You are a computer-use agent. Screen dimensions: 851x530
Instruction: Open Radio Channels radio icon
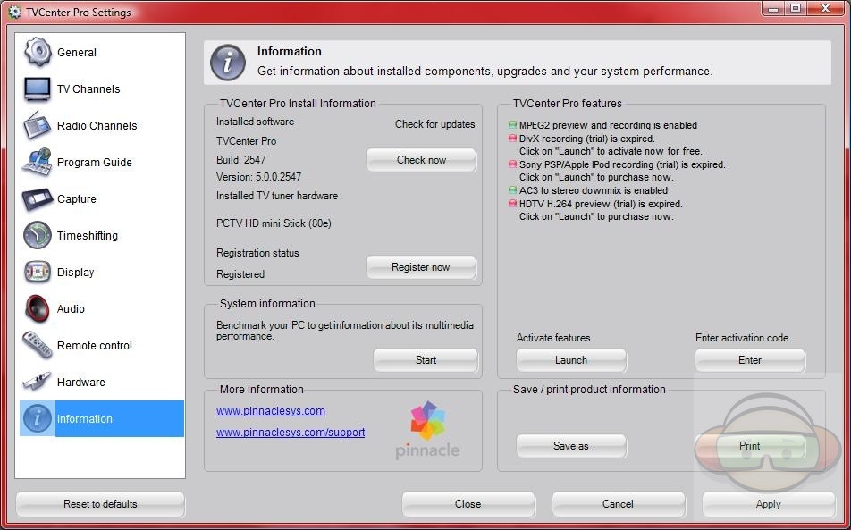click(x=38, y=125)
